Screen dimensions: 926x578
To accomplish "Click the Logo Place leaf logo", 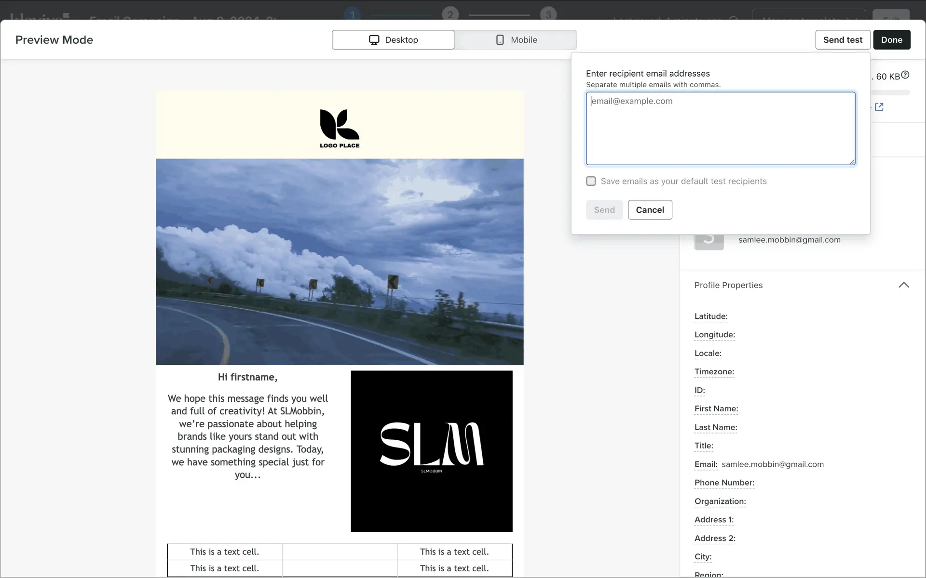I will pos(340,128).
